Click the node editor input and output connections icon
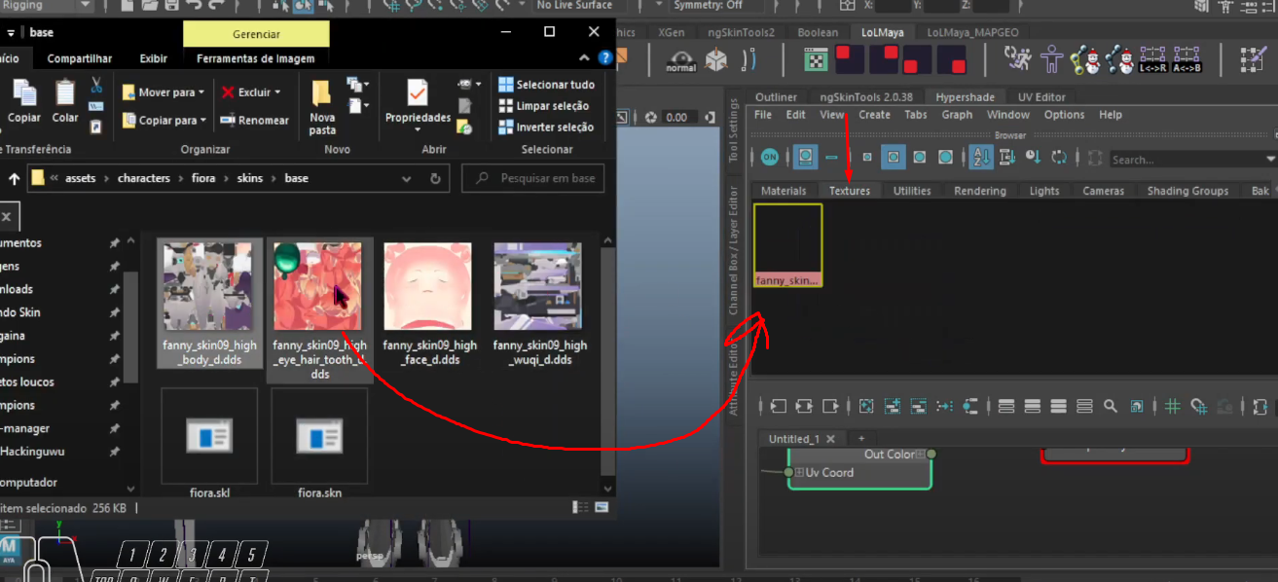Image resolution: width=1278 pixels, height=582 pixels. pyautogui.click(x=804, y=406)
